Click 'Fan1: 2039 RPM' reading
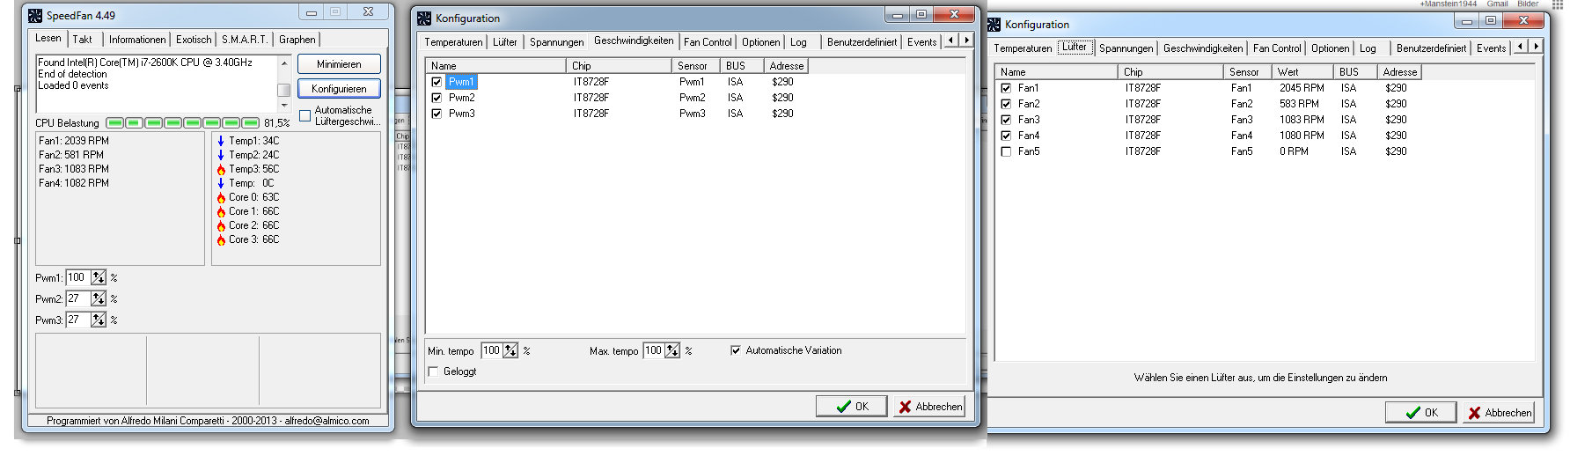The width and height of the screenshot is (1570, 456). tap(74, 141)
